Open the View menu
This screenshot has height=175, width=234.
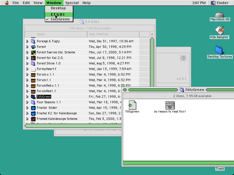pos(38,3)
